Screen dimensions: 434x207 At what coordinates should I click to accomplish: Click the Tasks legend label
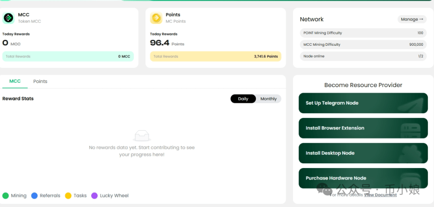click(x=80, y=196)
